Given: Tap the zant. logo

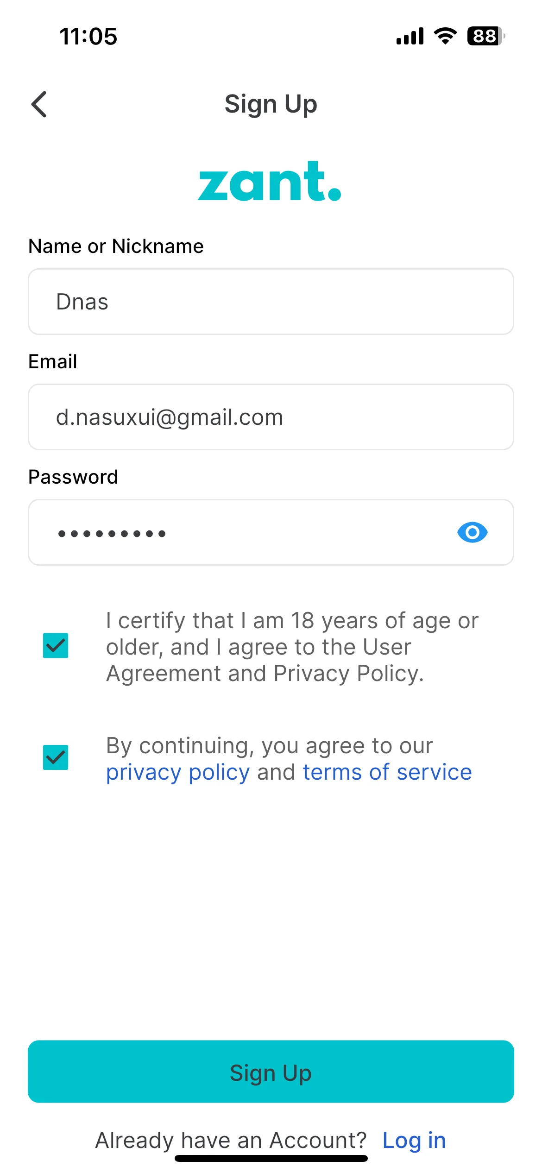Looking at the screenshot, I should pos(270,182).
